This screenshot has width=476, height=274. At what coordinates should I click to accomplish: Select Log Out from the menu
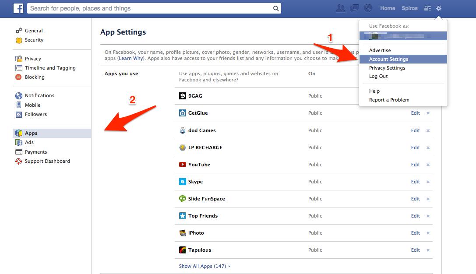click(x=379, y=76)
